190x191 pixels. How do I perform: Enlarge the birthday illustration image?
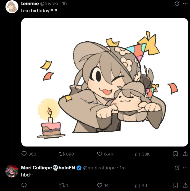pos(105,82)
